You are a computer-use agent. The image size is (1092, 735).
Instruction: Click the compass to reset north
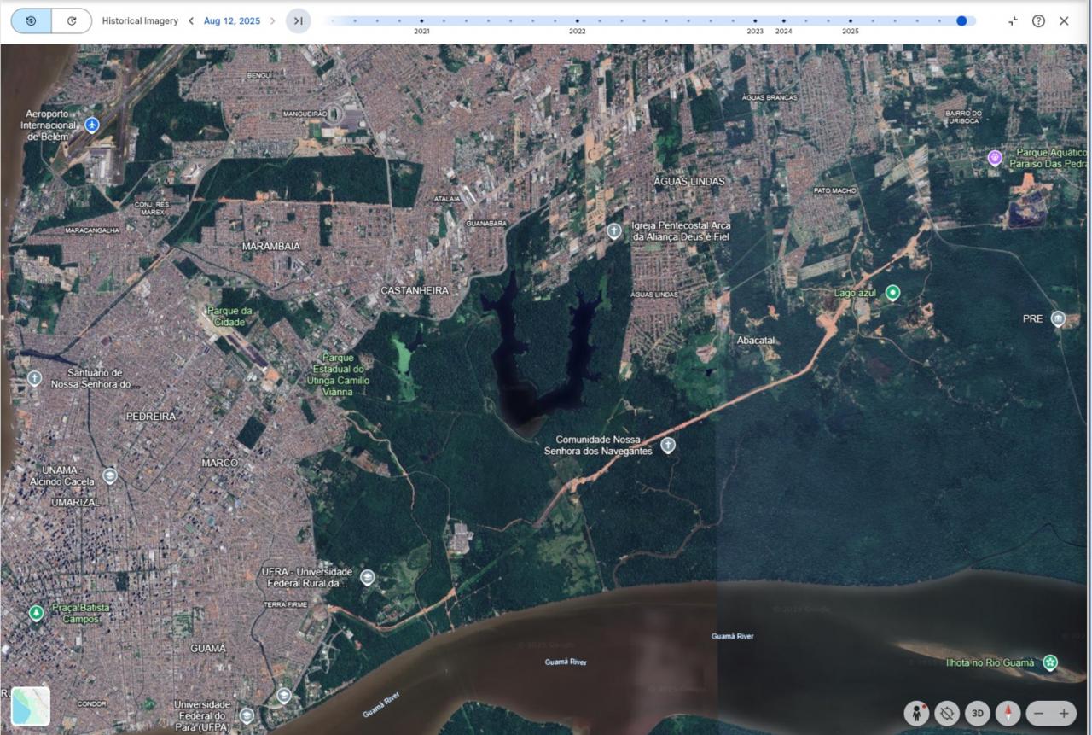click(x=1008, y=713)
